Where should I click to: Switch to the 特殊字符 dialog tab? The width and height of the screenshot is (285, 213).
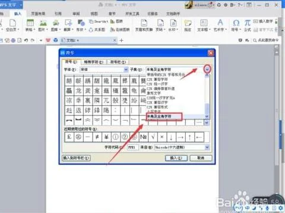93,62
